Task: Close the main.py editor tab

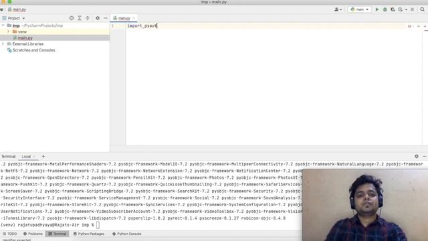Action: pos(134,18)
